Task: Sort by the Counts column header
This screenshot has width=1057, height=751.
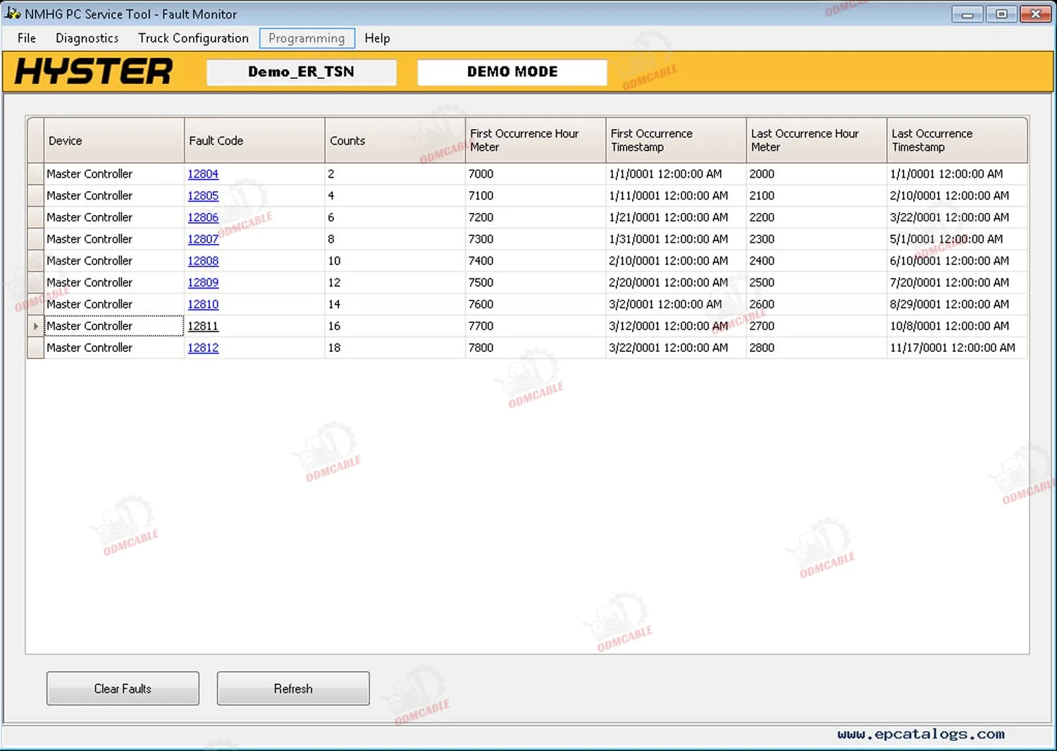Action: click(x=395, y=140)
